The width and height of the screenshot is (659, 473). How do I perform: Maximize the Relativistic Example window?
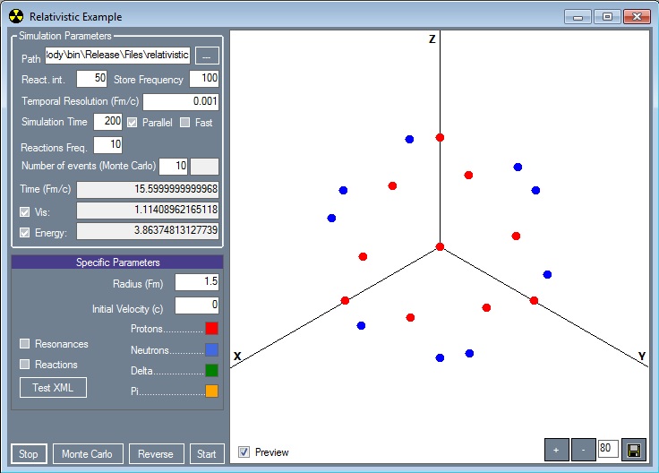coord(607,17)
